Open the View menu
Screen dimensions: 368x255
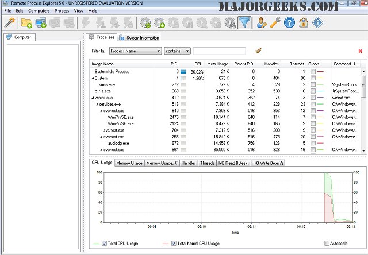click(79, 11)
